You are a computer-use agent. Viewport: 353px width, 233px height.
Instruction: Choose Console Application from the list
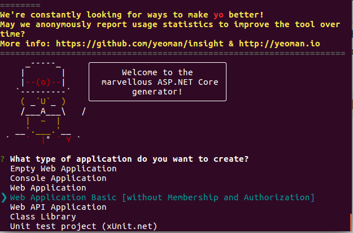coord(58,178)
